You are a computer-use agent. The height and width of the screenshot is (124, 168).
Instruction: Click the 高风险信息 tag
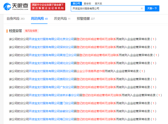click(x=31, y=31)
